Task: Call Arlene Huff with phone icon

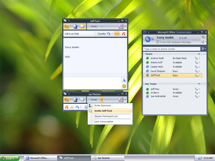Action: [197, 63]
